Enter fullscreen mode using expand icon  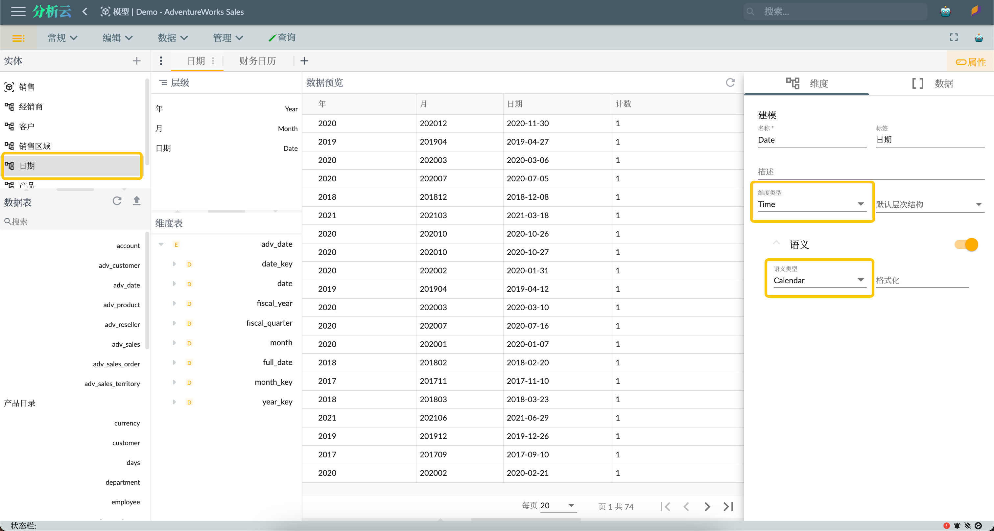click(954, 37)
